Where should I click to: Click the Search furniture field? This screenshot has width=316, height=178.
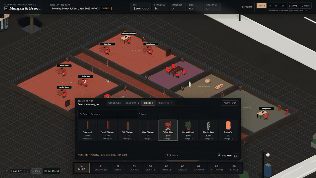(x=107, y=114)
